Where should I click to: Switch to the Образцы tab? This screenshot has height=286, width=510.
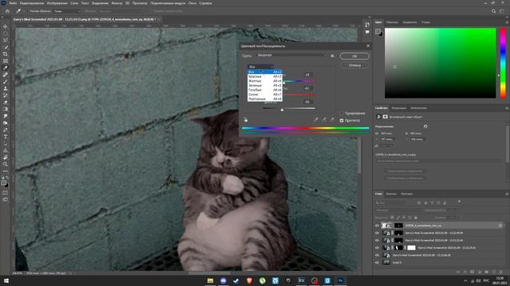click(392, 22)
